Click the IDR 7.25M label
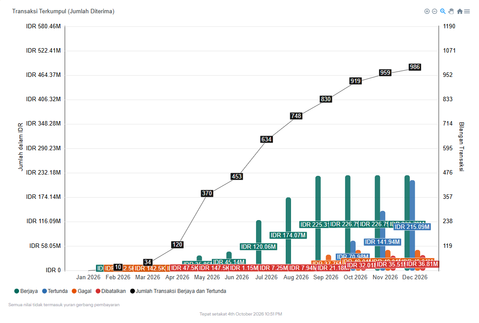Image resolution: width=479 pixels, height=323 pixels. tap(273, 268)
